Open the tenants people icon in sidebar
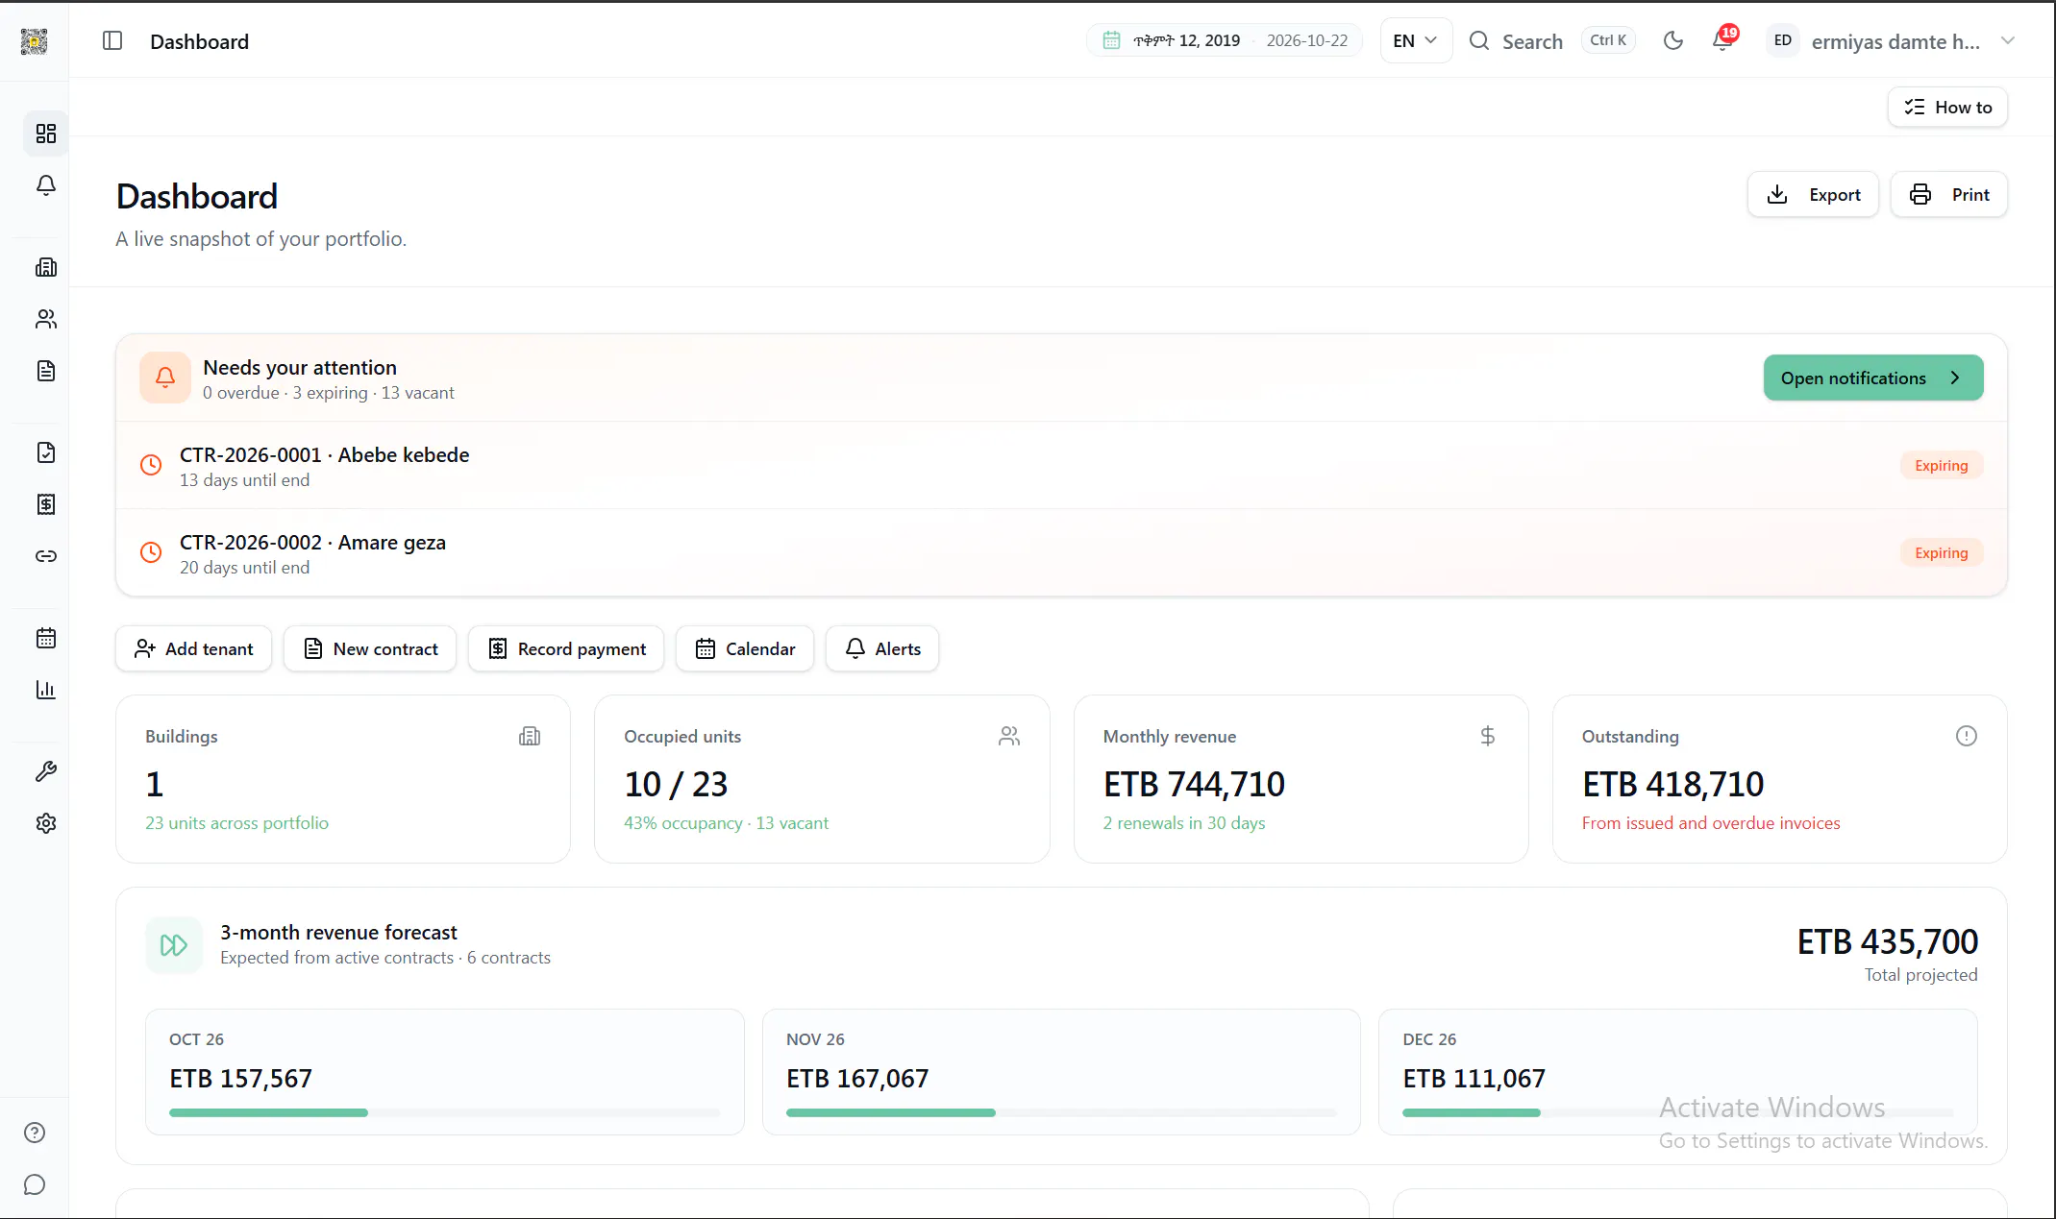The height and width of the screenshot is (1219, 2056). coord(46,320)
